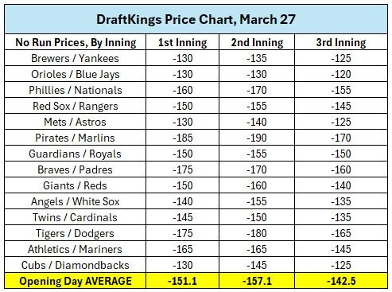Click the Cubs / Diamondbacks matchup cell

tap(76, 265)
